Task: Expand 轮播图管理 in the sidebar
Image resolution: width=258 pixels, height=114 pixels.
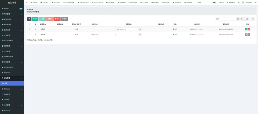Action: point(12,19)
